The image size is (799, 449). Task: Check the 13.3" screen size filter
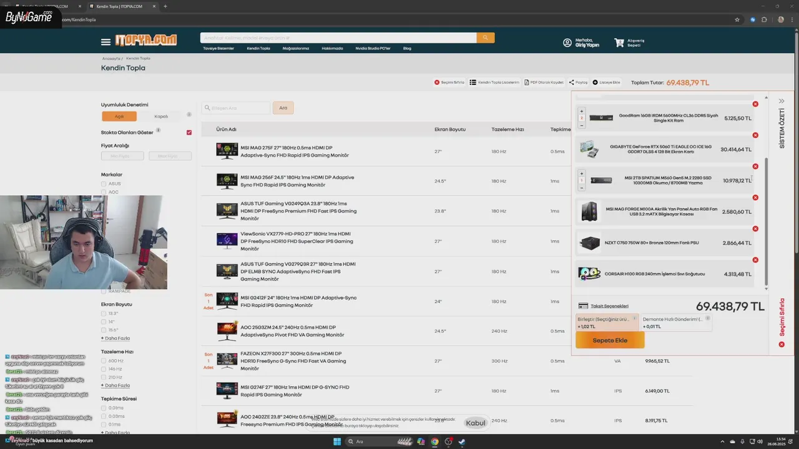[104, 314]
